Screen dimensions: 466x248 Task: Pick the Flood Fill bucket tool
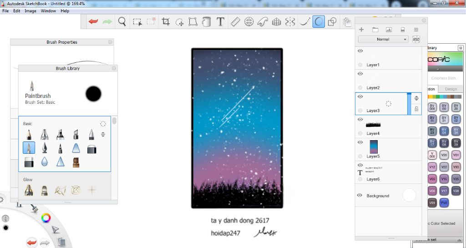[x=206, y=22]
